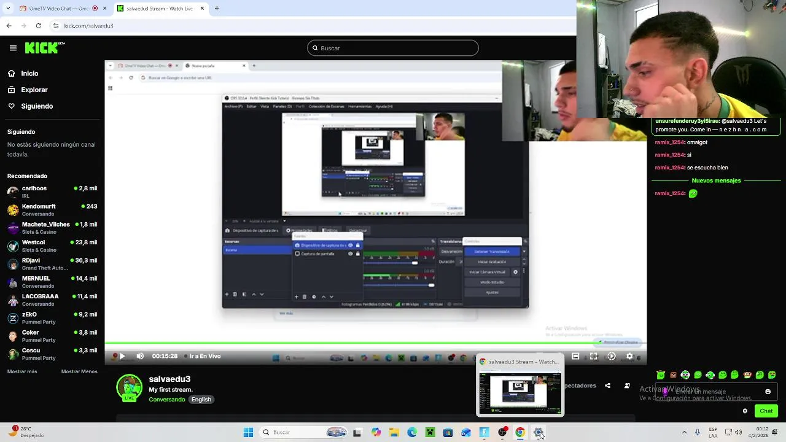Open carlhoos recommended channel
This screenshot has height=442, width=786.
click(x=52, y=192)
